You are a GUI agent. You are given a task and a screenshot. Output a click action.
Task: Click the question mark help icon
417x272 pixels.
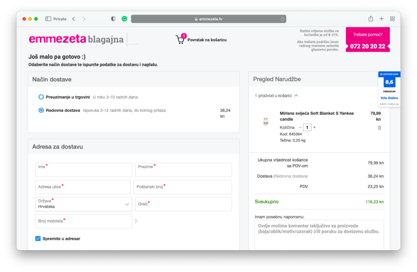click(135, 222)
